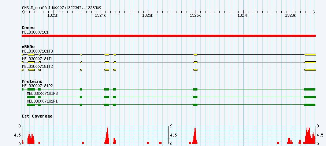The height and width of the screenshot is (146, 326).
Task: Click the last green segment of MELO3C007181P1
Action: [310, 105]
